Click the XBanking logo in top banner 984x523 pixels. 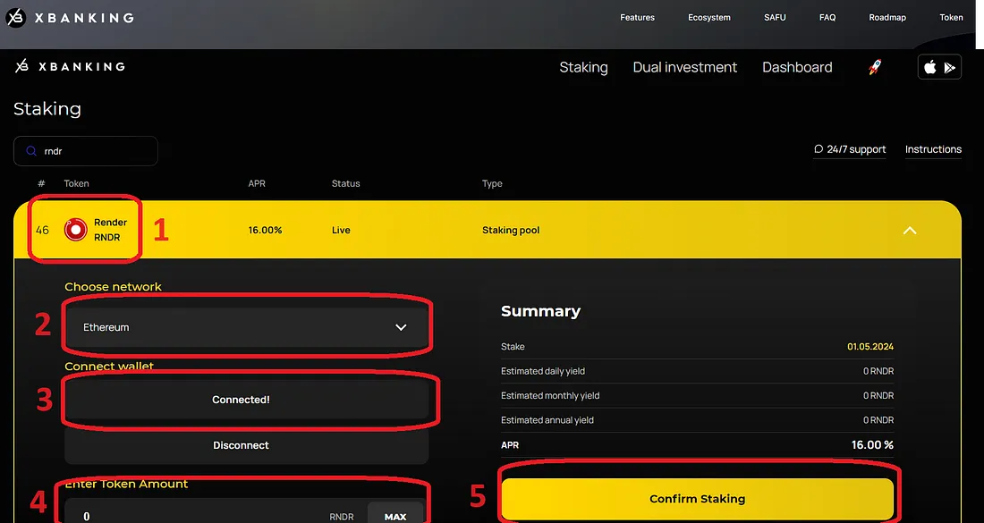coord(70,18)
